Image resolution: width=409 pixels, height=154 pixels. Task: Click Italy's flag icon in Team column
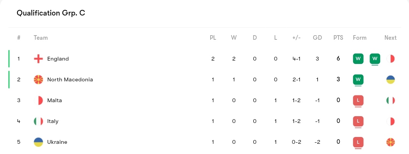point(38,121)
